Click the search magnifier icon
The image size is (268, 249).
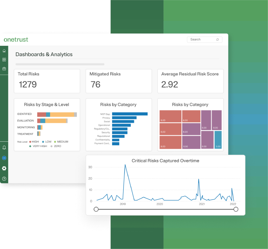217,40
